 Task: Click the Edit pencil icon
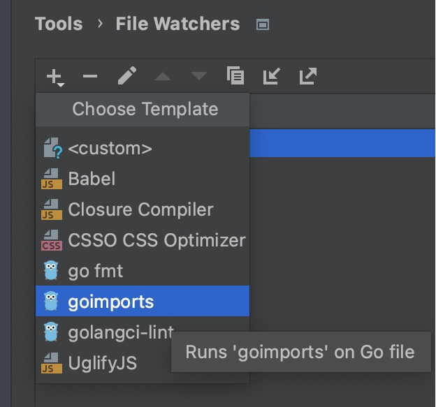[126, 76]
